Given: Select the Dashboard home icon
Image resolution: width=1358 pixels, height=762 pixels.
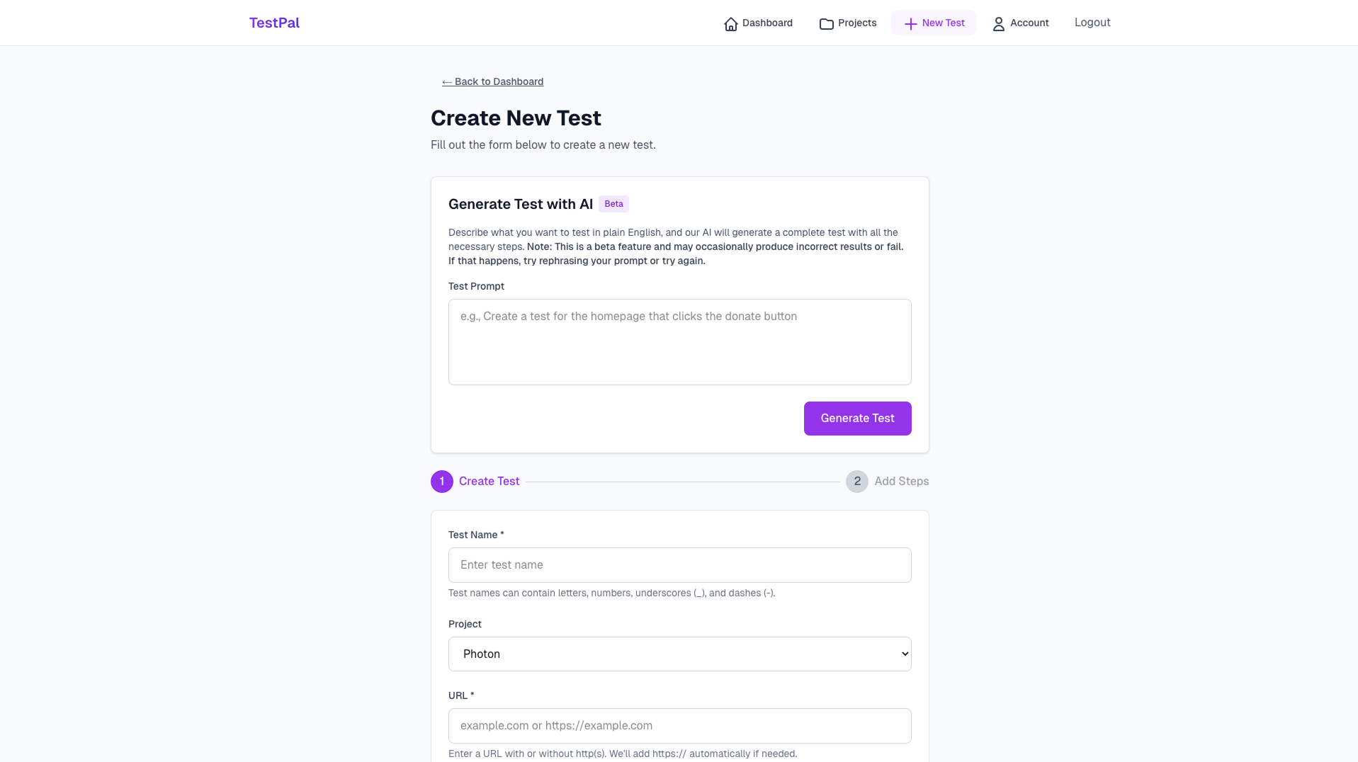Looking at the screenshot, I should (x=731, y=23).
